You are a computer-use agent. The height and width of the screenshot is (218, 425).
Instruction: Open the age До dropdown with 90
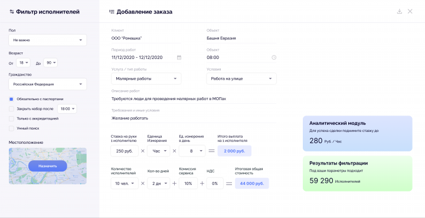(x=50, y=63)
